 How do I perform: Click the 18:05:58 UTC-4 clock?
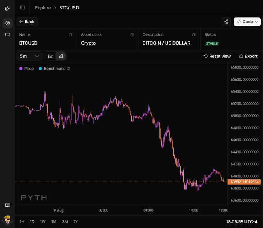coord(242,222)
